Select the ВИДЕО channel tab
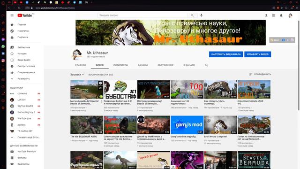This screenshot has width=300, height=169. pyautogui.click(x=100, y=65)
